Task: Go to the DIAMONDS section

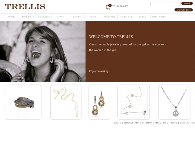Action: 44,17
